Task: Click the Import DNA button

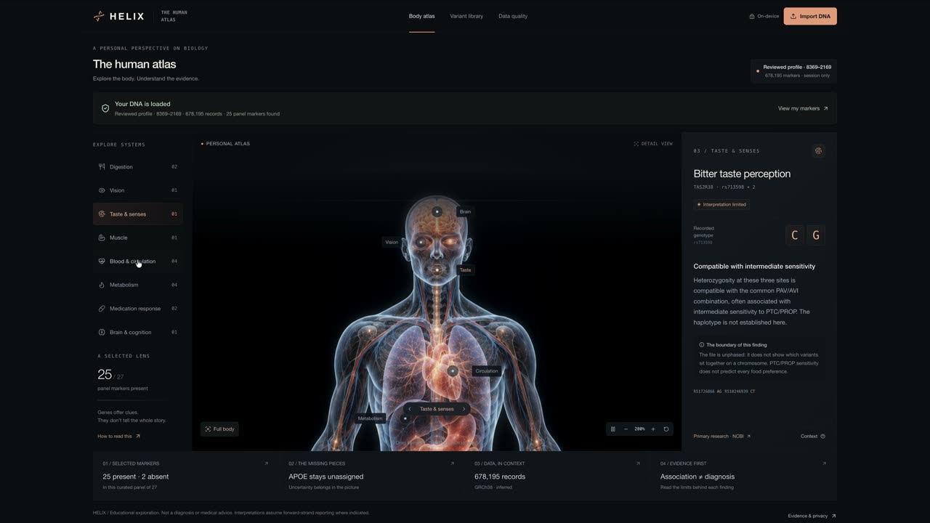Action: point(810,16)
